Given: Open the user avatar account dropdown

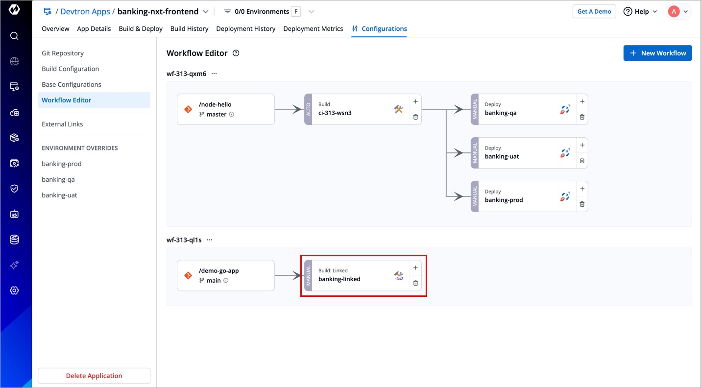Looking at the screenshot, I should coord(679,12).
